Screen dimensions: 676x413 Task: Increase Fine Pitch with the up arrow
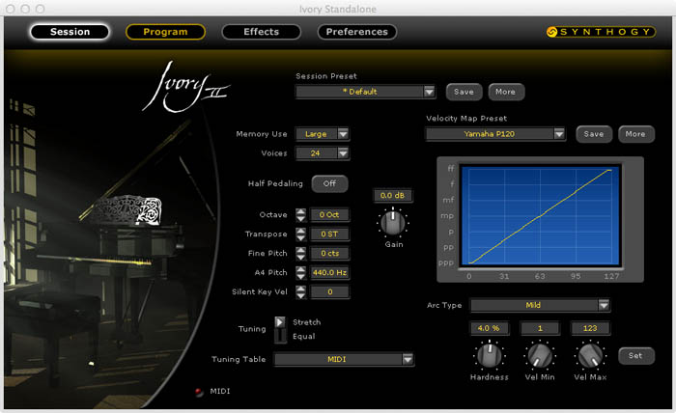[301, 250]
